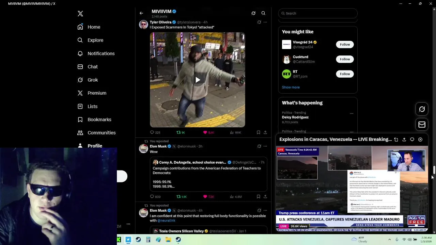Follow the Cuckturd account
The height and width of the screenshot is (245, 436).
click(345, 59)
